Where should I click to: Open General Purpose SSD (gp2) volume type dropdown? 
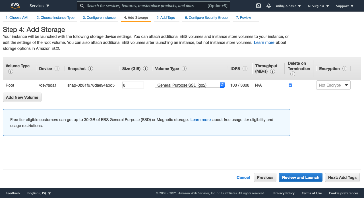pos(190,85)
